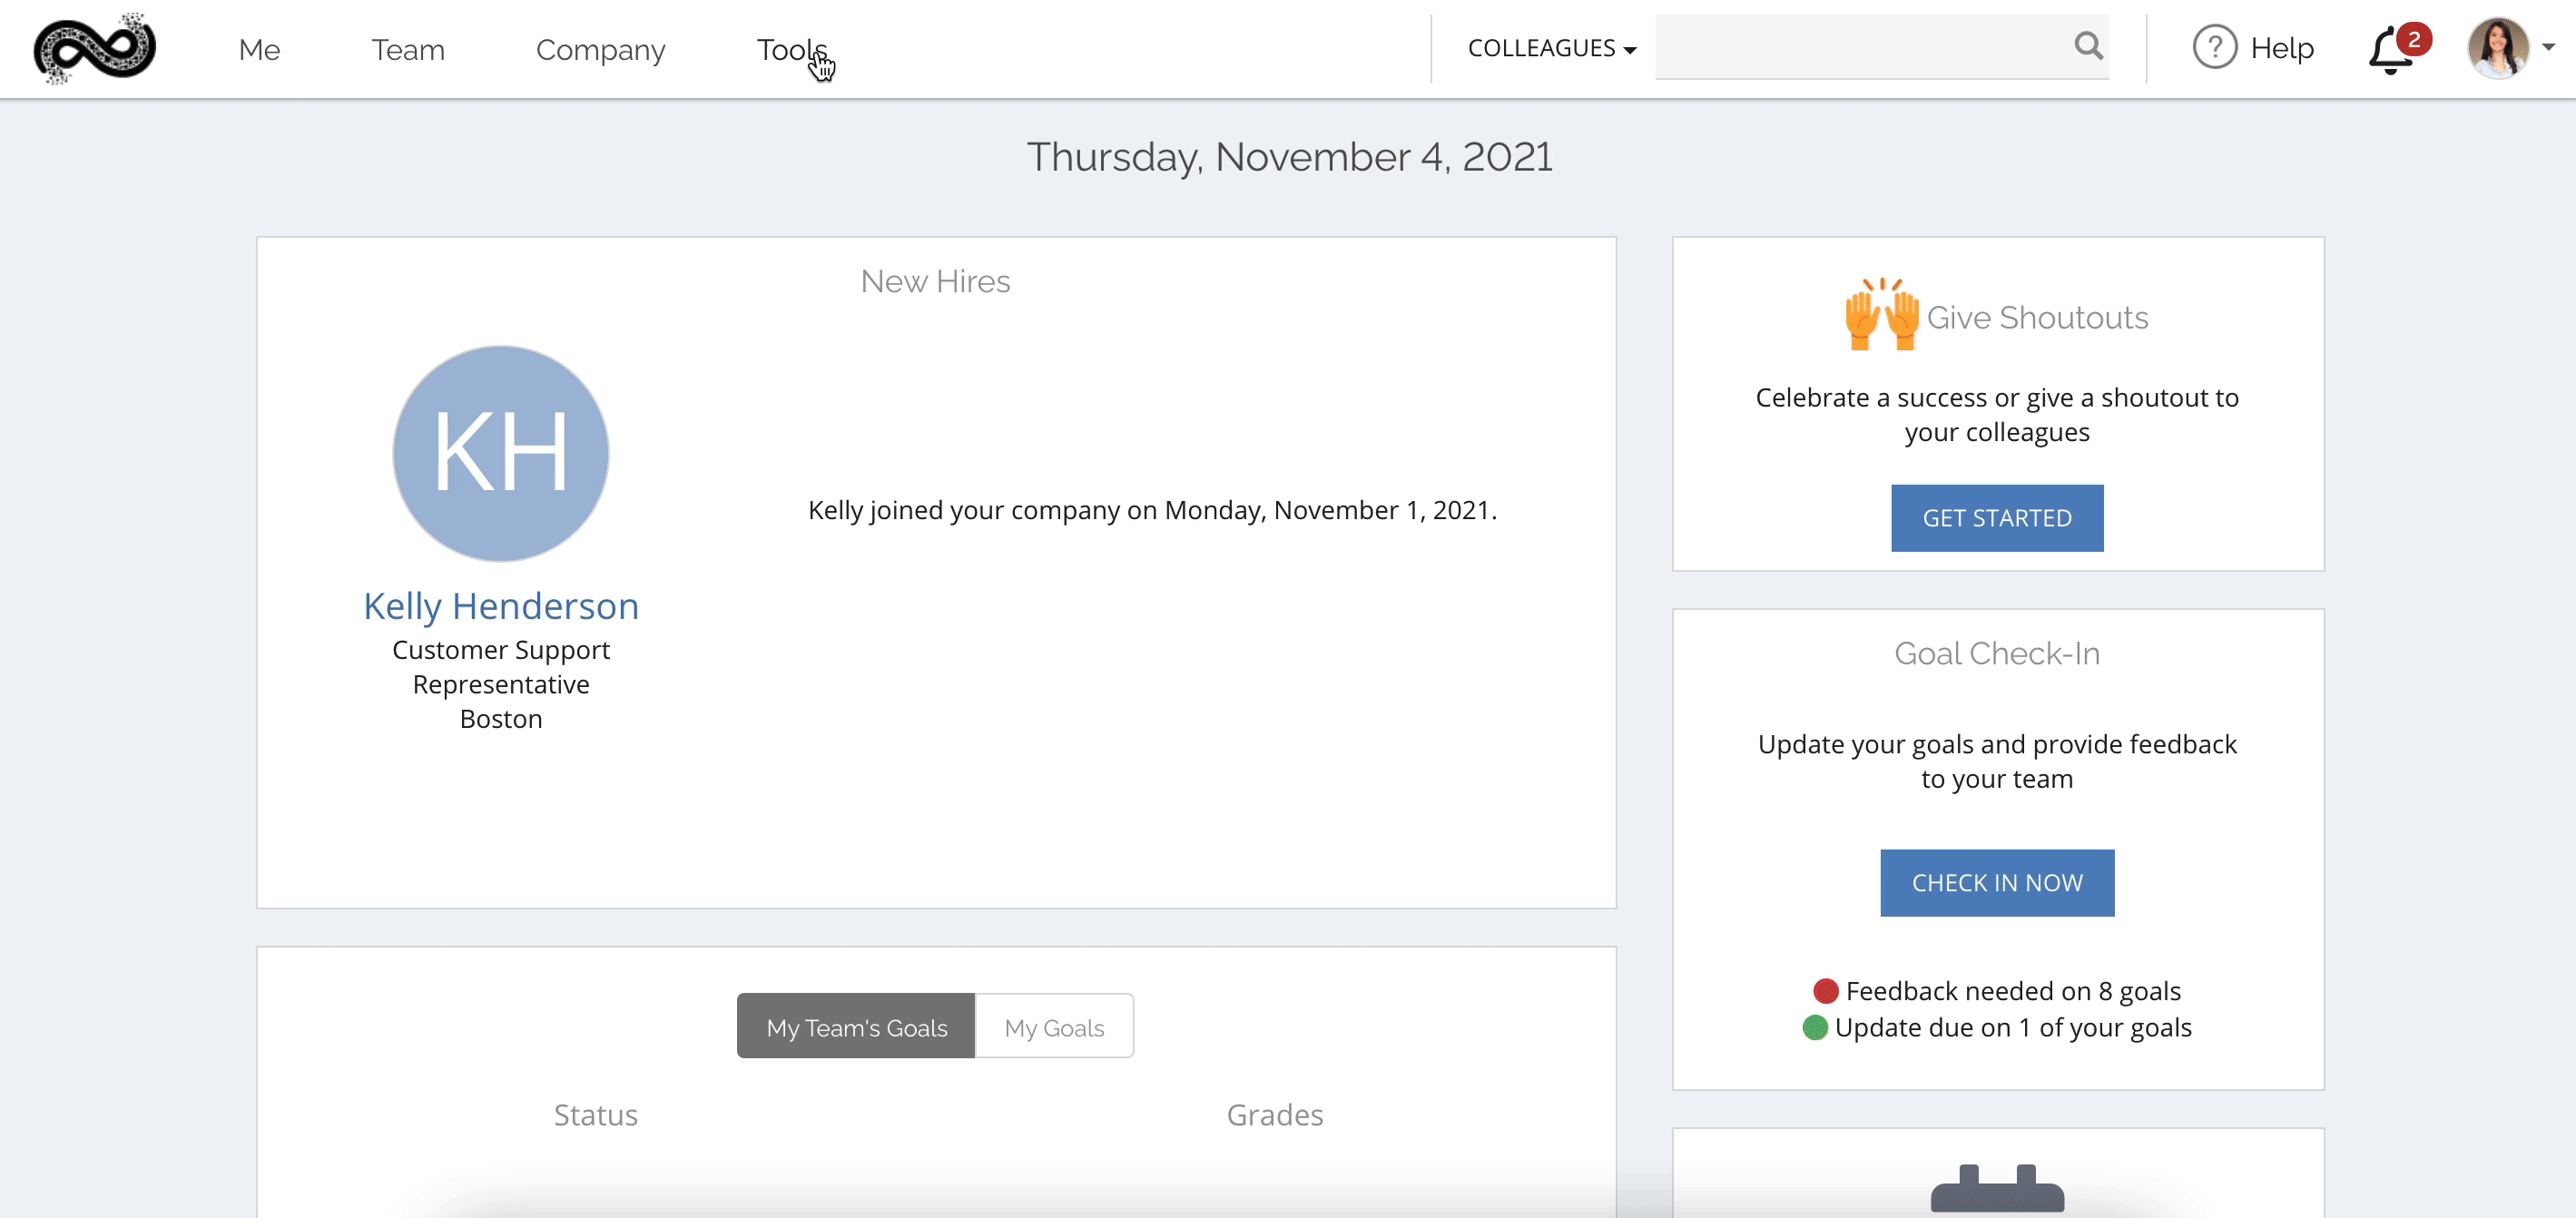Click the GET STARTED button
The height and width of the screenshot is (1218, 2576).
click(x=1996, y=518)
